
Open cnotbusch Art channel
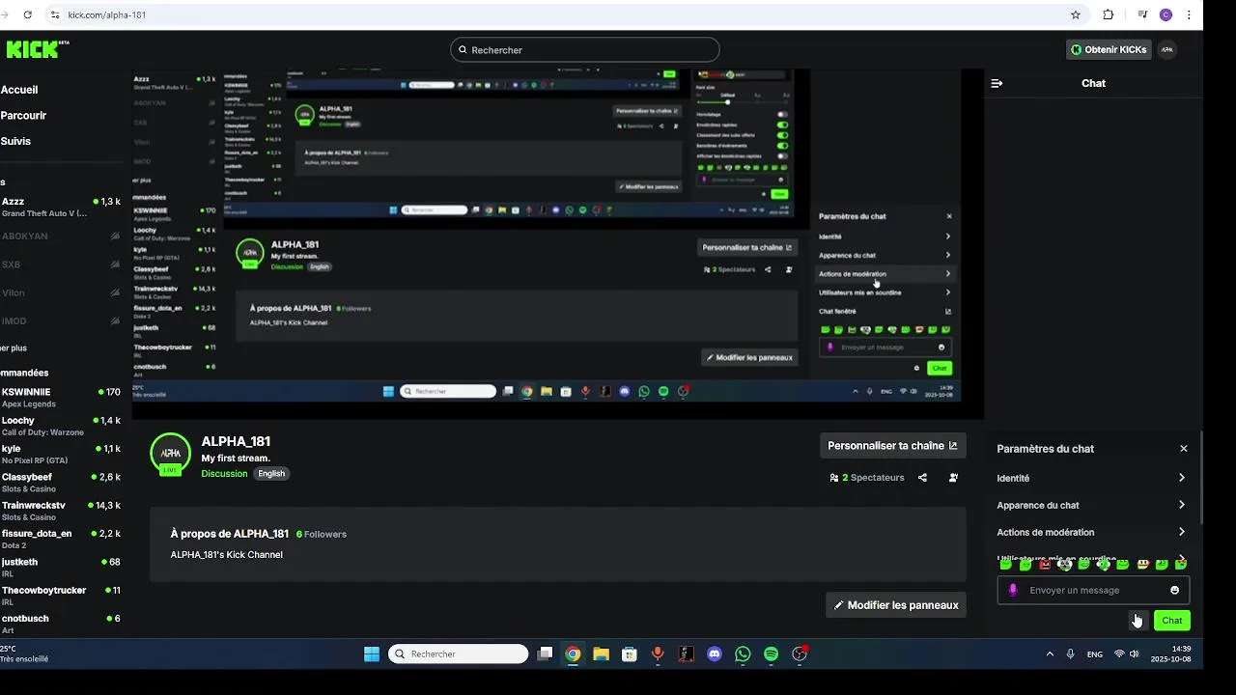tap(60, 624)
